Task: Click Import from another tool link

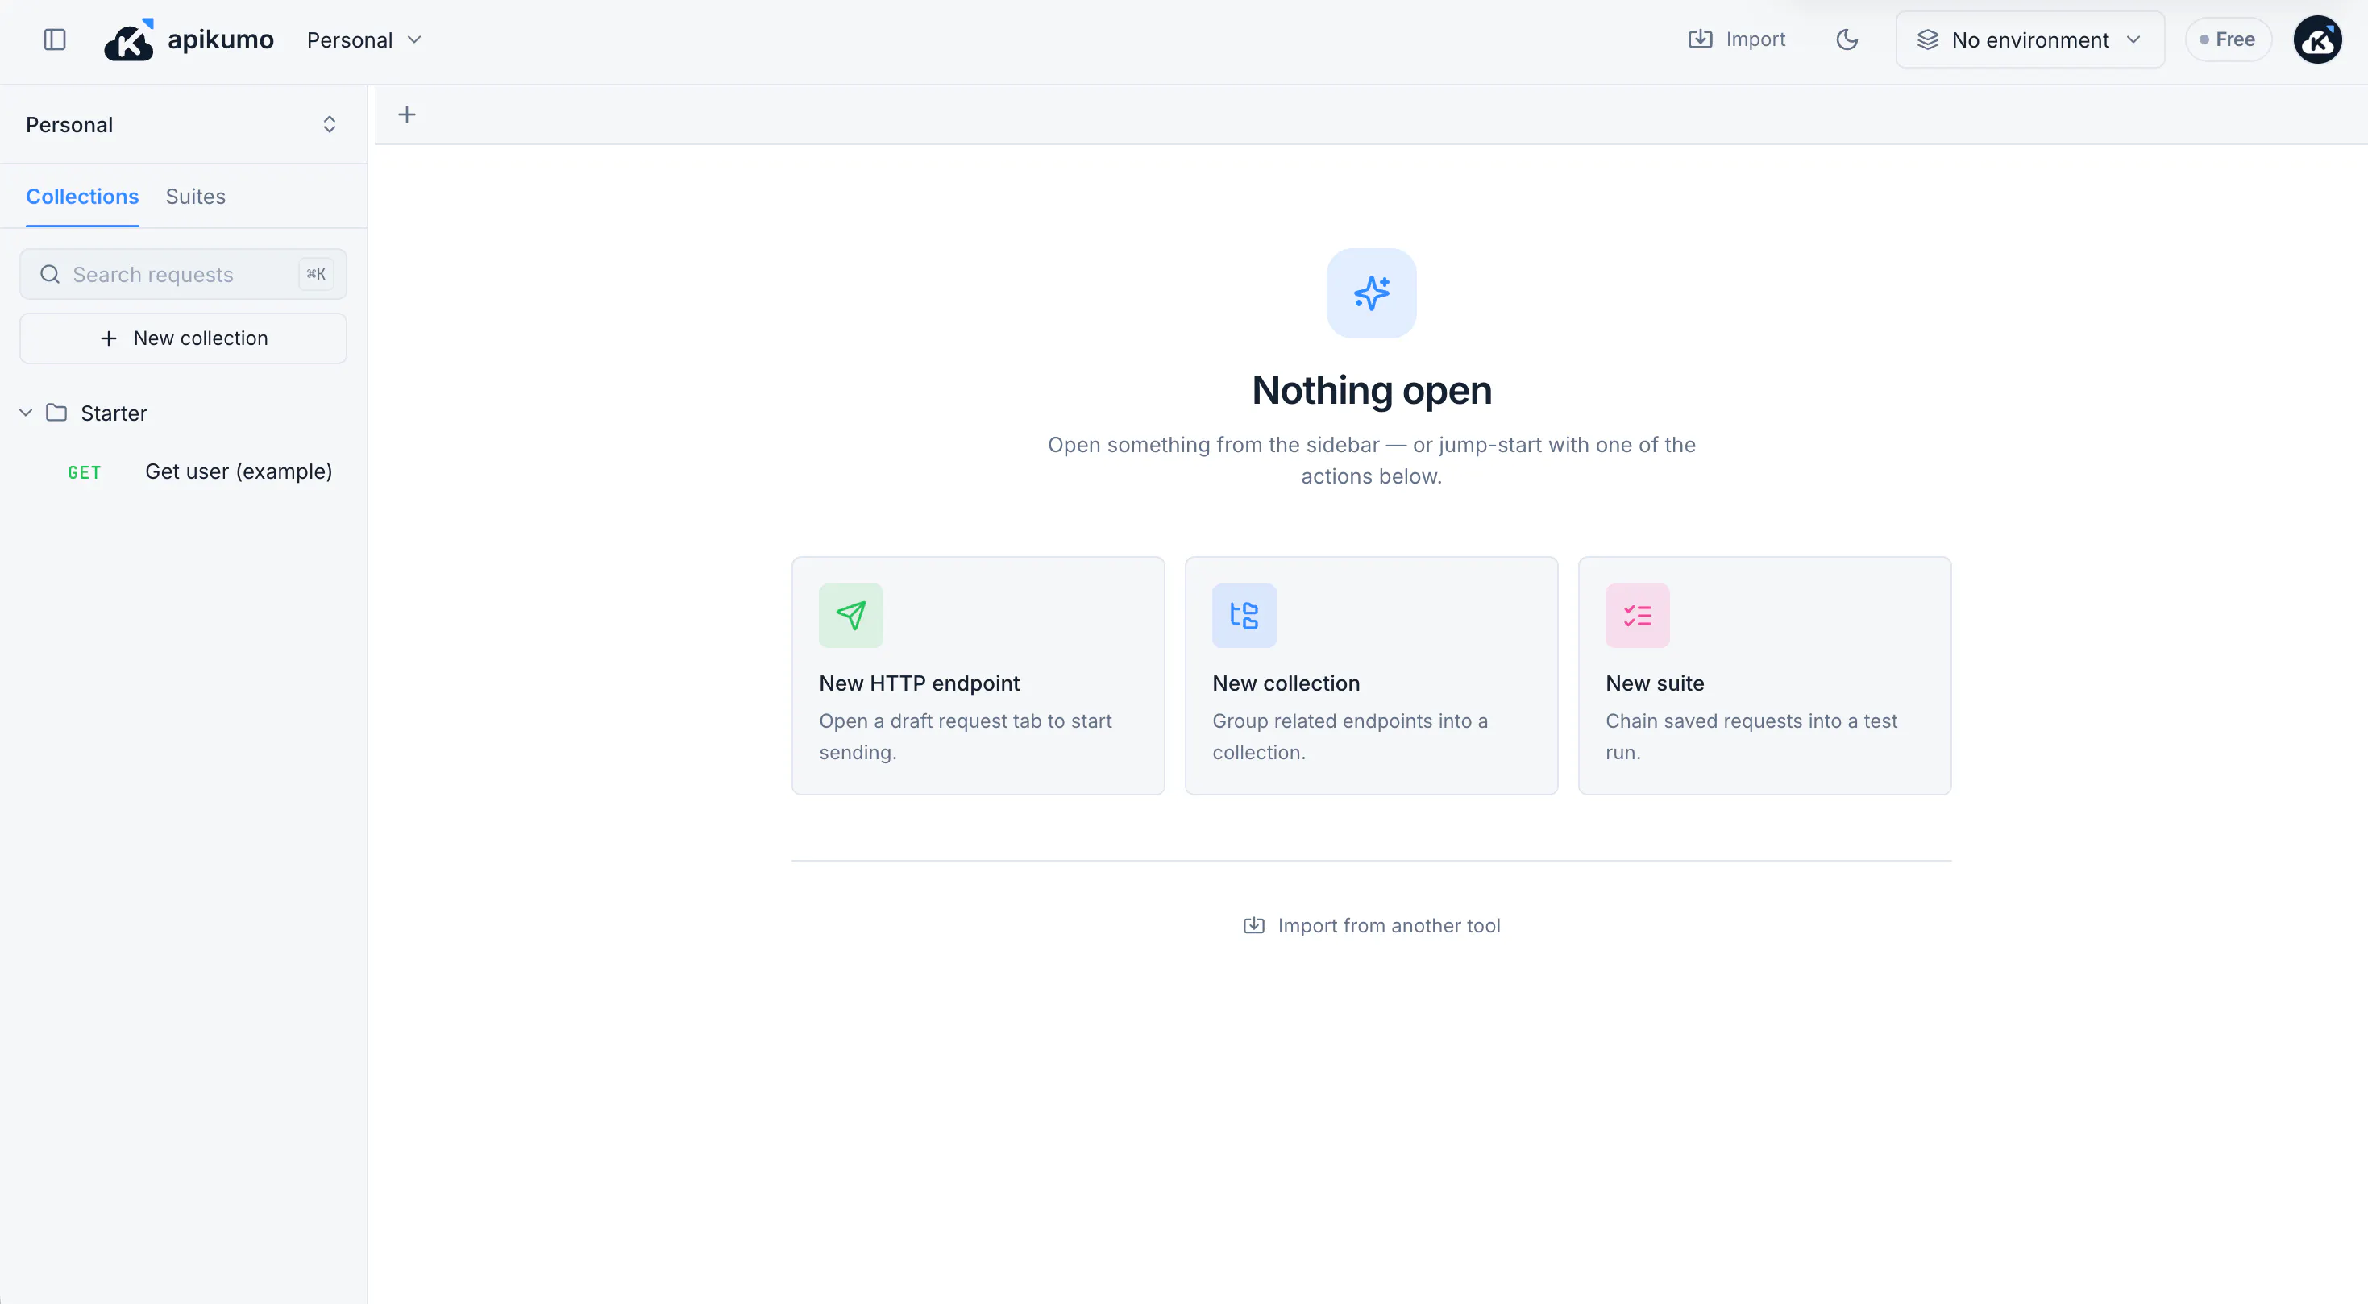Action: pyautogui.click(x=1372, y=925)
